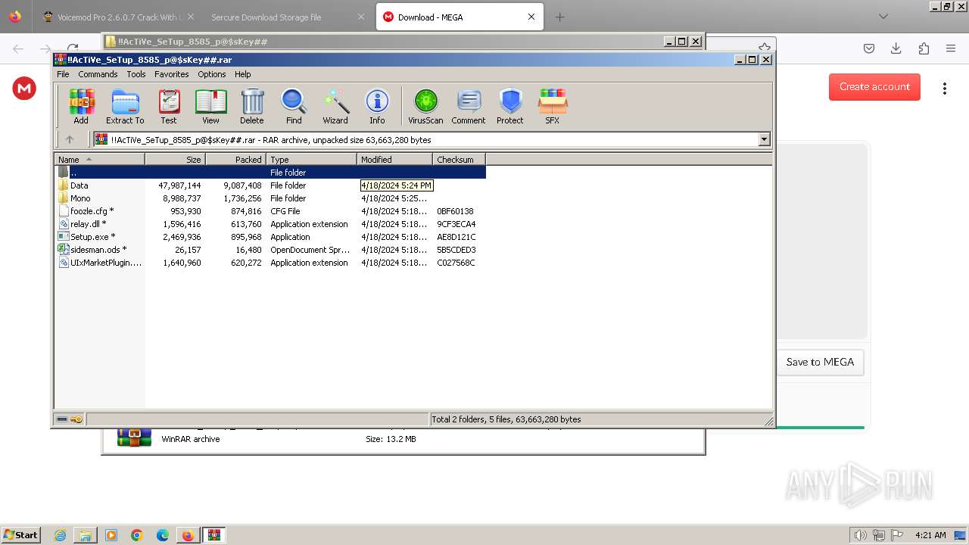This screenshot has width=969, height=545.
Task: Select the parent folder '..' row
Action: (270, 172)
